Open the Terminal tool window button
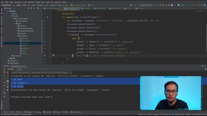Viewport: 207px width, 116px height. [x=47, y=112]
